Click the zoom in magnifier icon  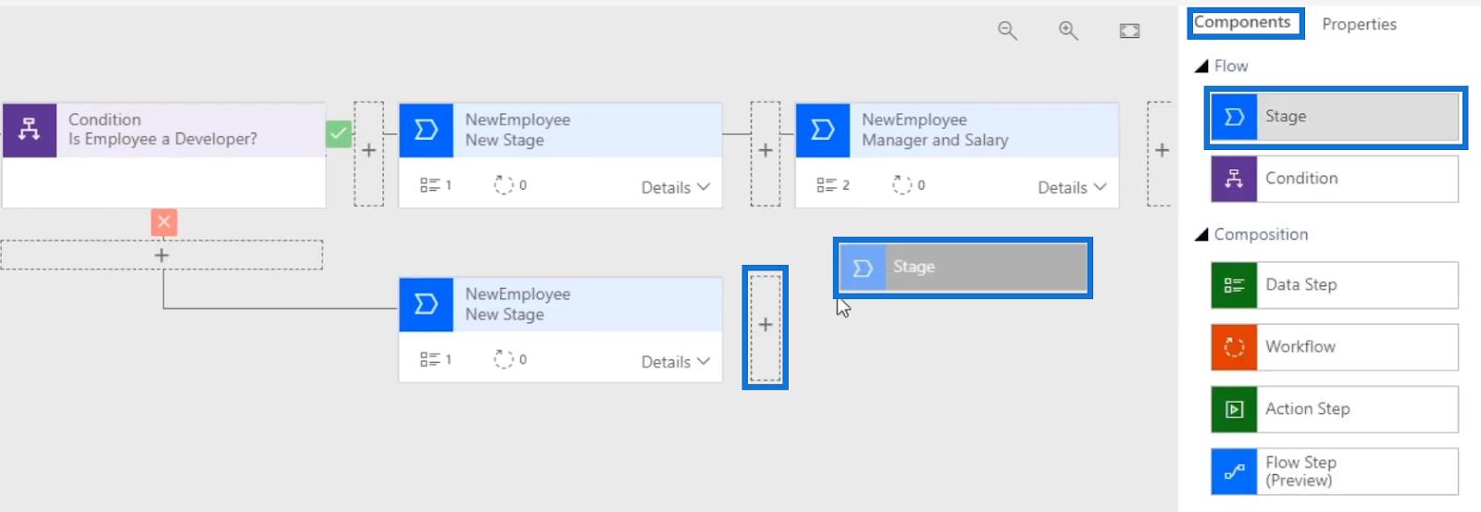tap(1068, 31)
